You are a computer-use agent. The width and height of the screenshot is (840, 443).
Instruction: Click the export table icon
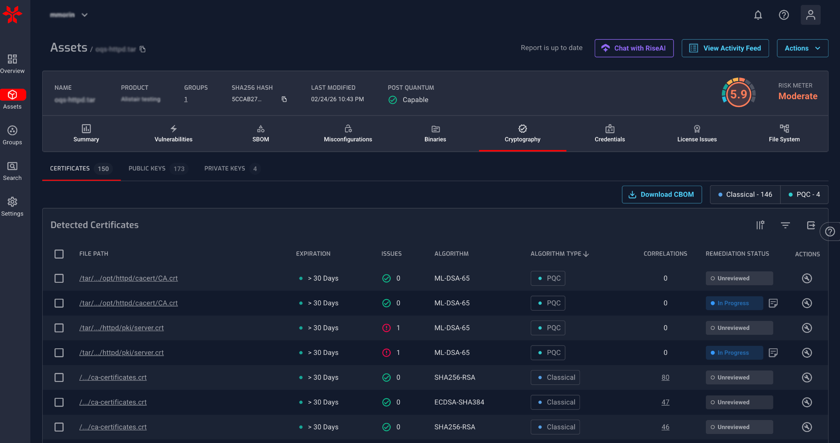pyautogui.click(x=811, y=225)
